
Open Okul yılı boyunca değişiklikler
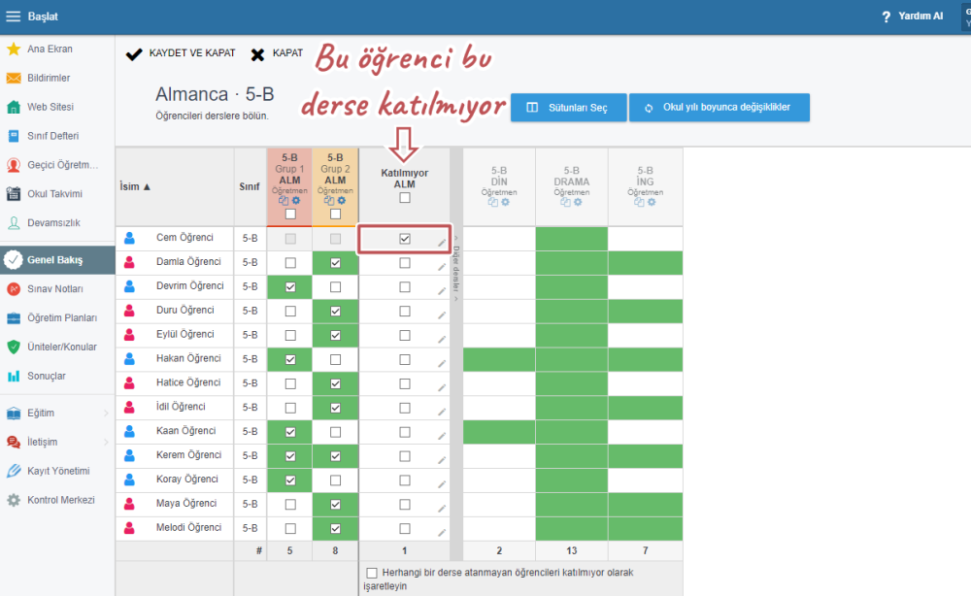coord(720,108)
